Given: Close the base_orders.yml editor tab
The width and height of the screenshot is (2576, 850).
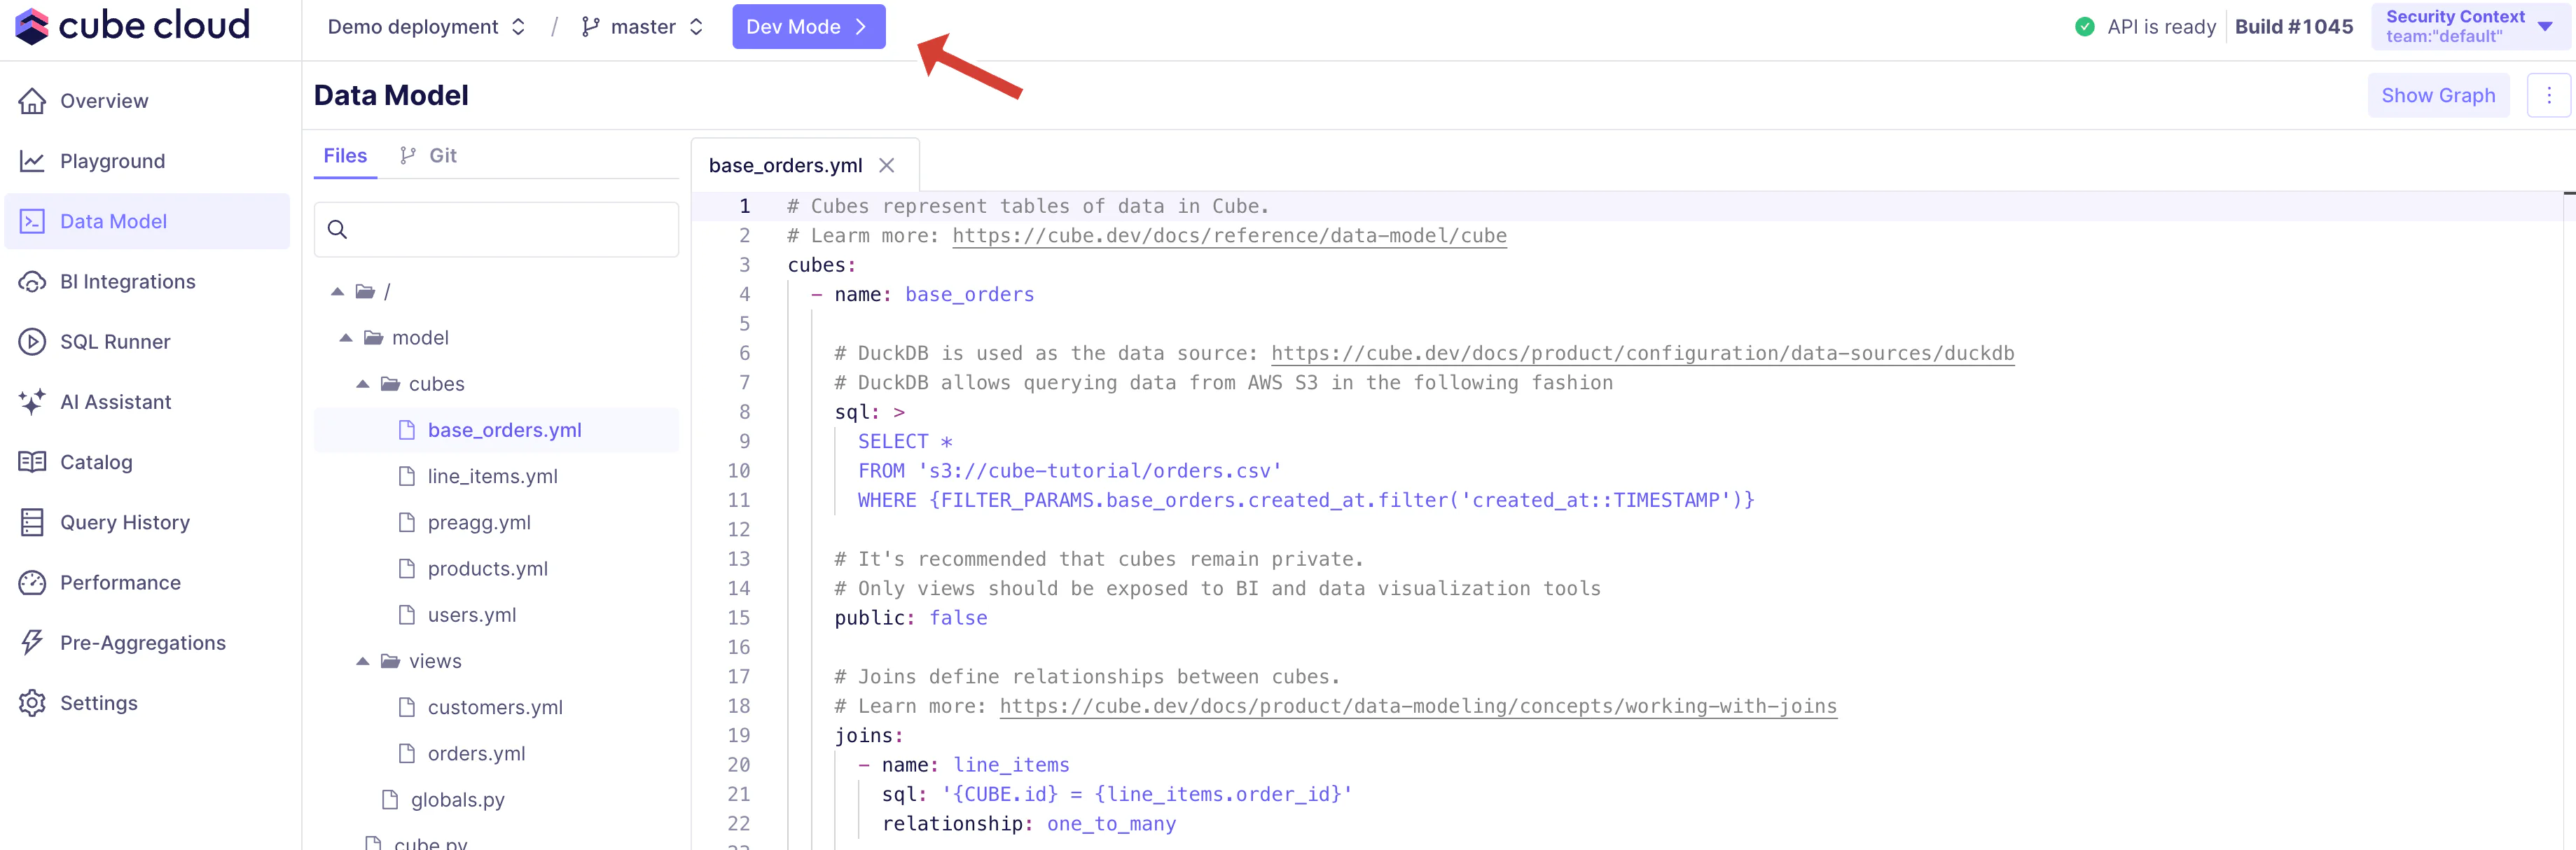Looking at the screenshot, I should [x=886, y=166].
